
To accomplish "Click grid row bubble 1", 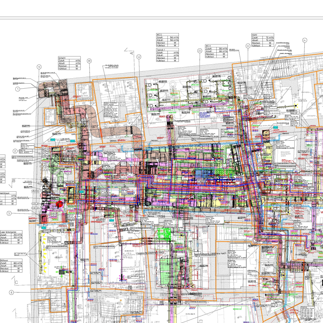I will [x=18, y=89].
